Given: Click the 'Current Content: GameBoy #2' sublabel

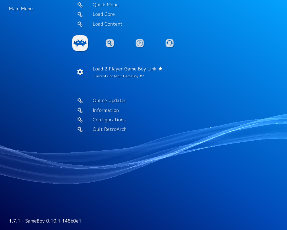Looking at the screenshot, I should tap(119, 76).
